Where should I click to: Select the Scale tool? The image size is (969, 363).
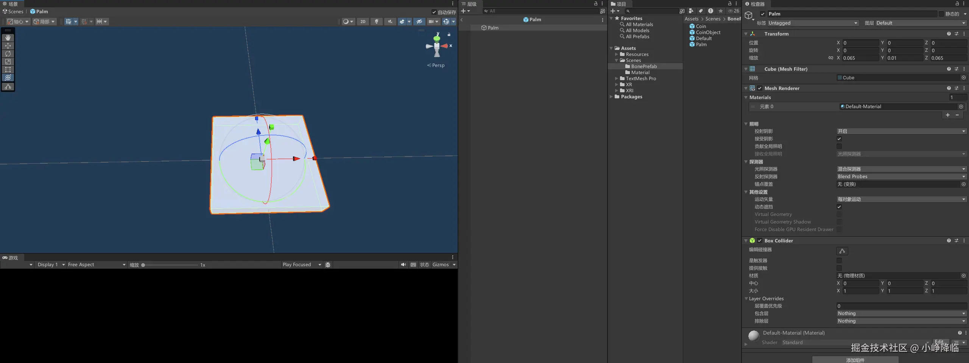click(x=8, y=62)
